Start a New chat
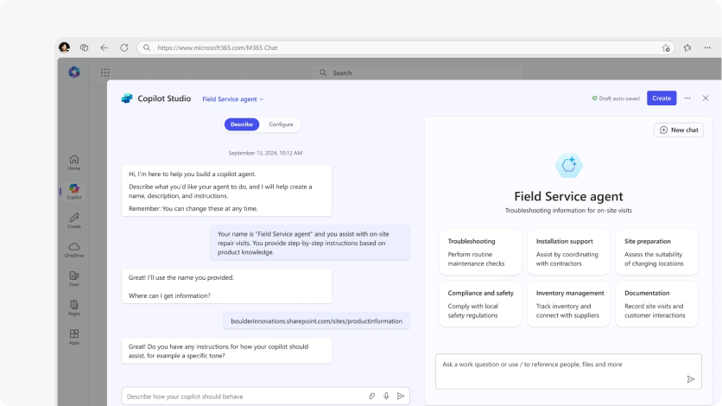 (679, 130)
